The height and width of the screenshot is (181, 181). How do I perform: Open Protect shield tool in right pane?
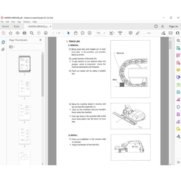click(178, 107)
